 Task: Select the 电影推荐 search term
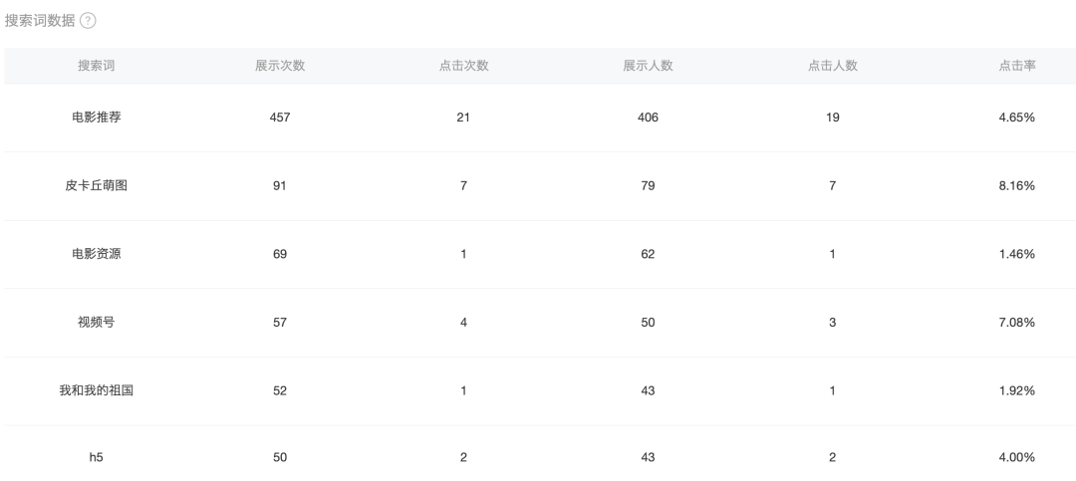(96, 118)
